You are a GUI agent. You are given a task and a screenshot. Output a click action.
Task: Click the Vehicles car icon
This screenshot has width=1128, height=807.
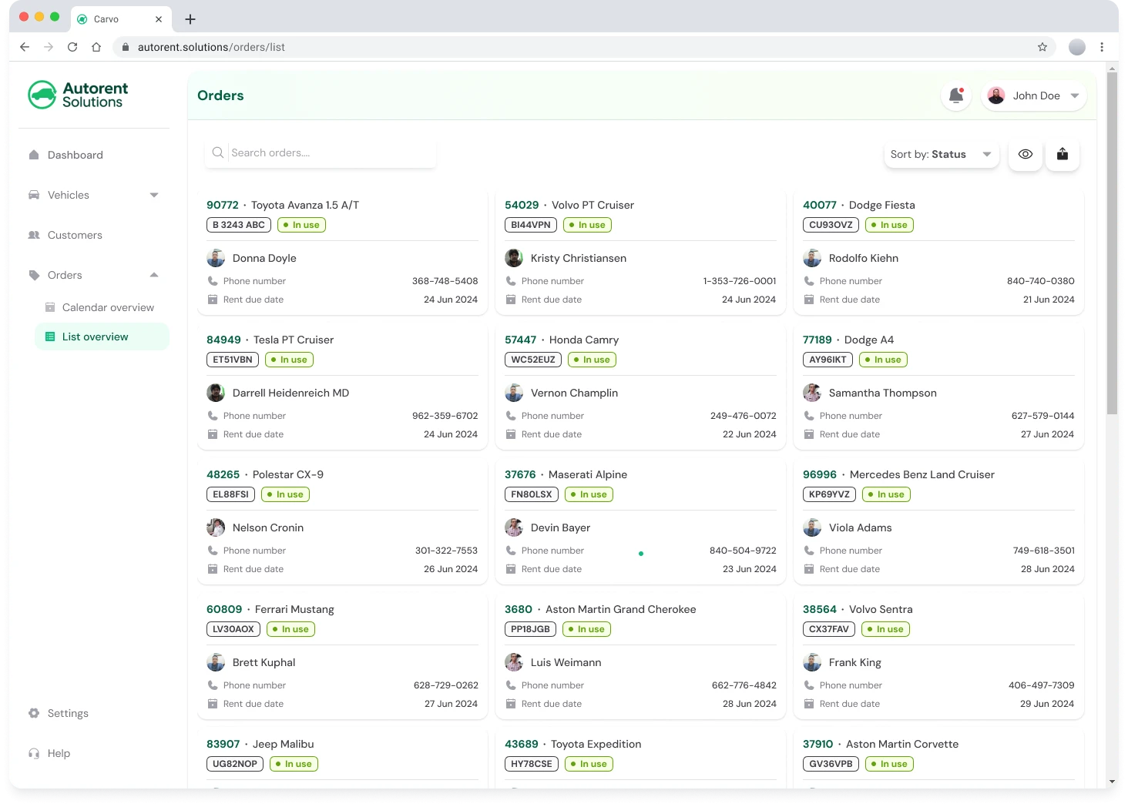[x=34, y=195]
